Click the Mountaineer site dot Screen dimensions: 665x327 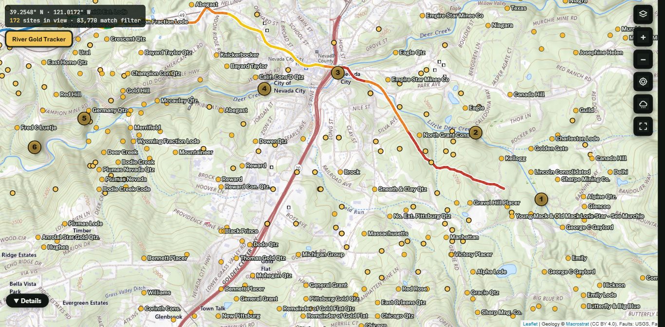[175, 152]
